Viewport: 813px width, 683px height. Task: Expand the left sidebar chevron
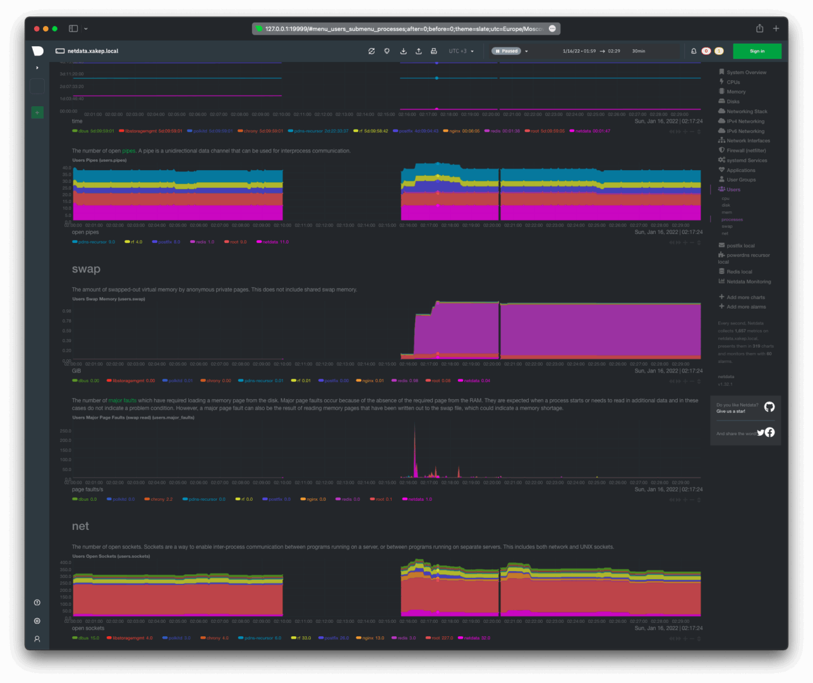point(37,68)
